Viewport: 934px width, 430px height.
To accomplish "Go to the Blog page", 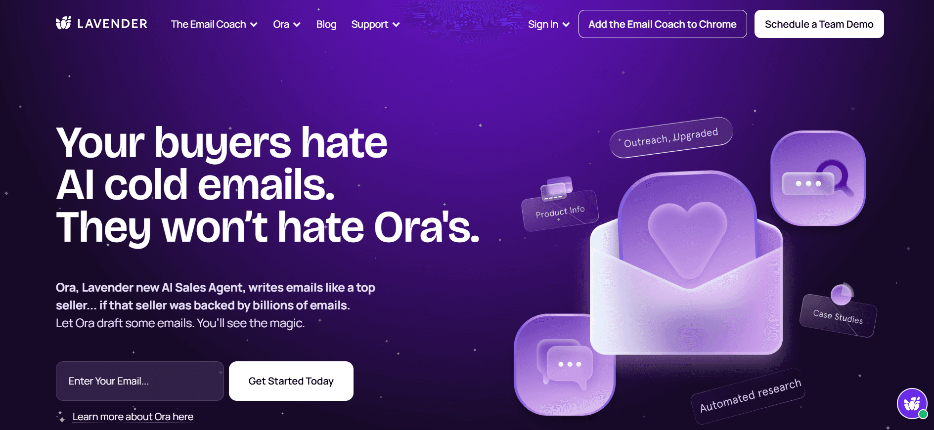I will [326, 24].
